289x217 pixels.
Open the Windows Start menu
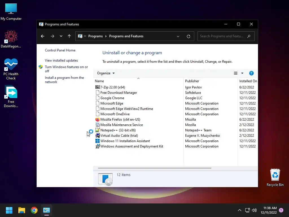[x=9, y=210]
